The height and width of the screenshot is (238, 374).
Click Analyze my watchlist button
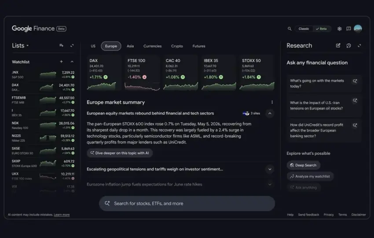click(310, 176)
